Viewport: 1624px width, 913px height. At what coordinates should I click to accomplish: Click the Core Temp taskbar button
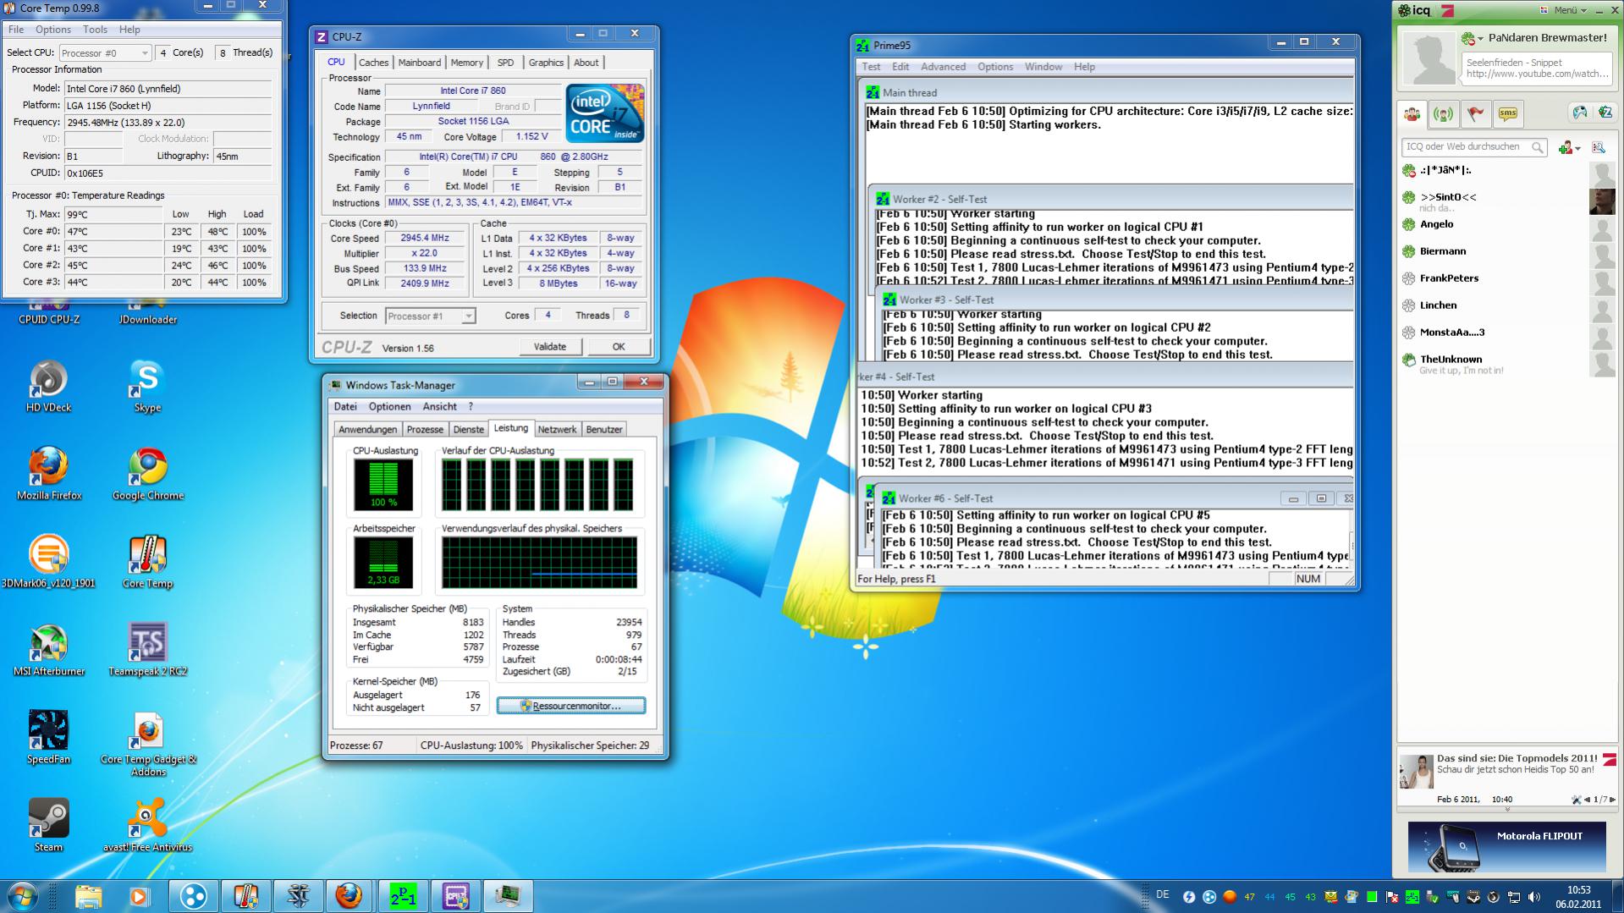pos(245,896)
